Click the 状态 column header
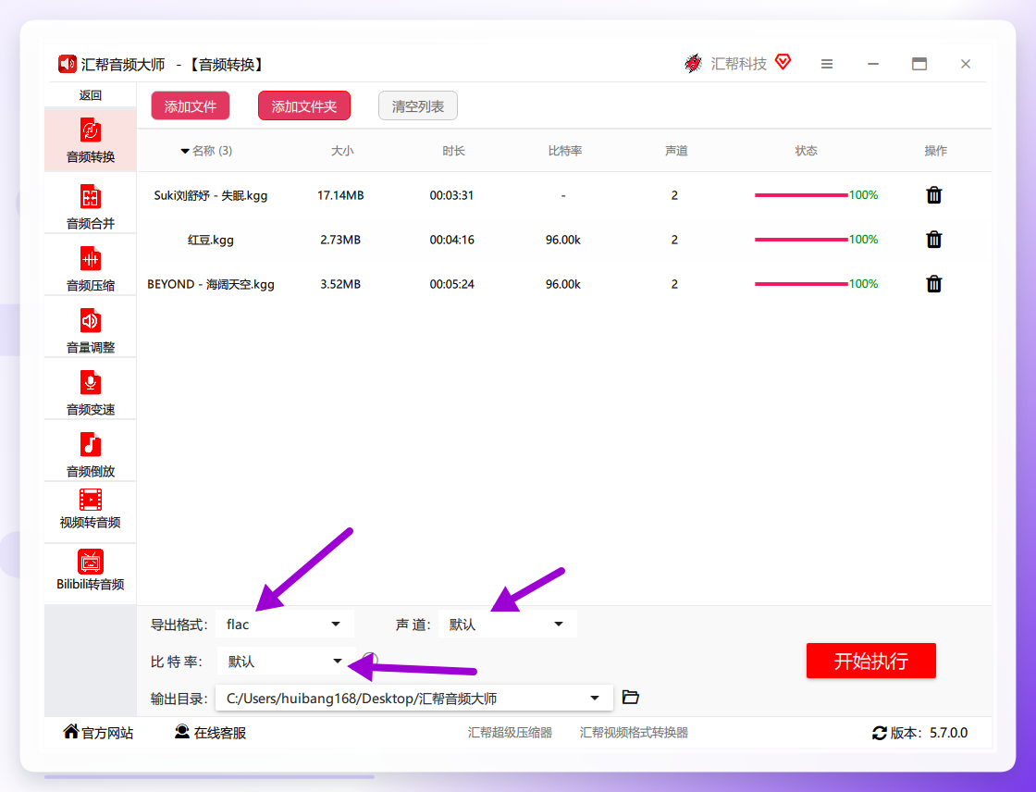 coord(806,151)
